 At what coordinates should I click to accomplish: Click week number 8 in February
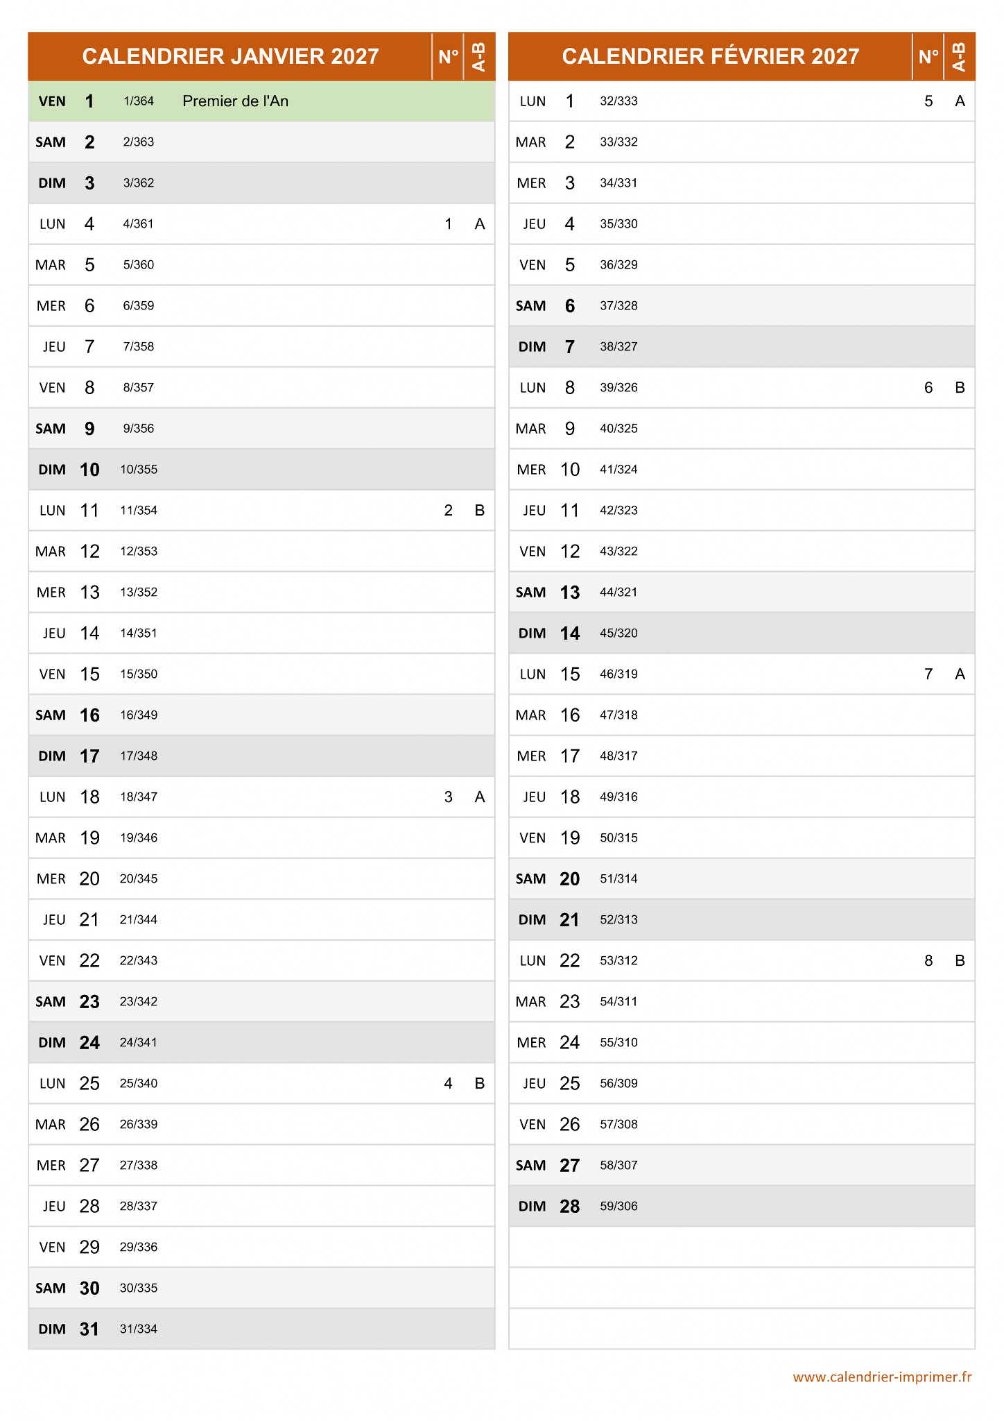[x=928, y=961]
